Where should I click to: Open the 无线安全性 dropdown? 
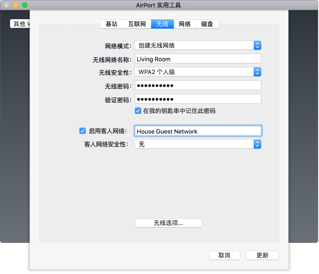tap(198, 72)
